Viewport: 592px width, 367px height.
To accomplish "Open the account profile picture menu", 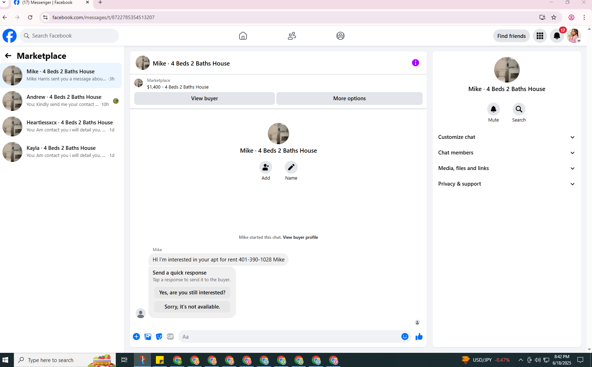I will pyautogui.click(x=574, y=36).
